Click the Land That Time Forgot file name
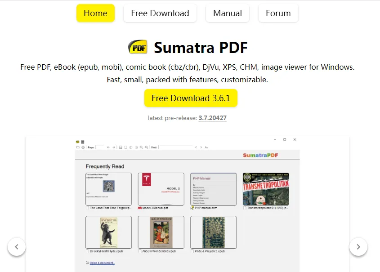This screenshot has height=272, width=380. 111,208
